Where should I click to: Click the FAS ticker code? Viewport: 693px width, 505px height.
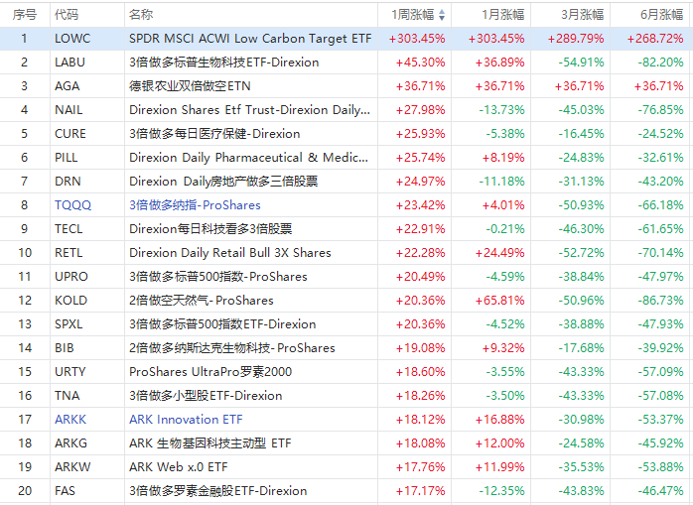coord(66,491)
